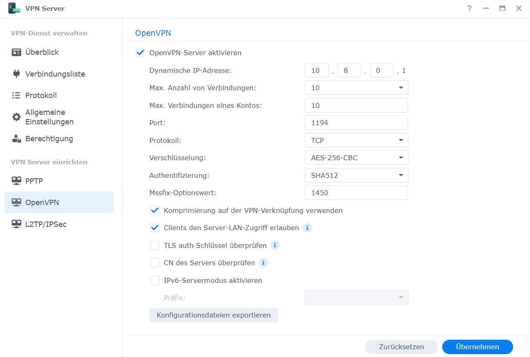530x357 pixels.
Task: Close the VPN Server window
Action: click(519, 8)
